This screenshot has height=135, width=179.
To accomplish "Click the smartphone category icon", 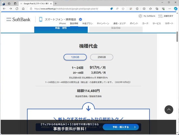I will tap(41, 19).
